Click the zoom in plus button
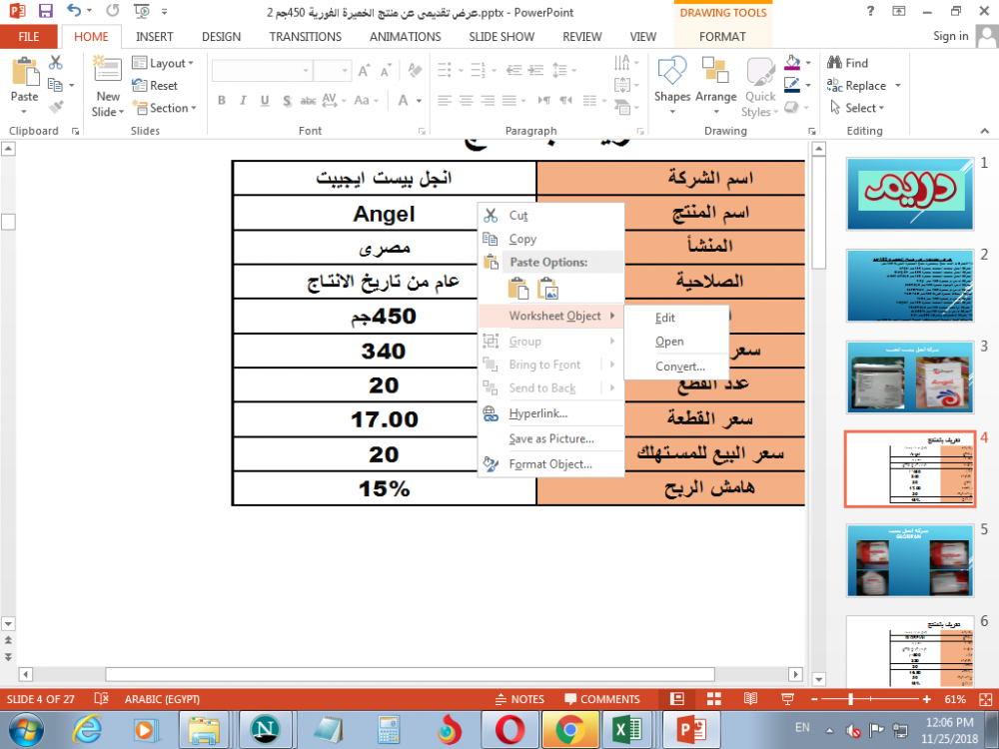 point(926,699)
